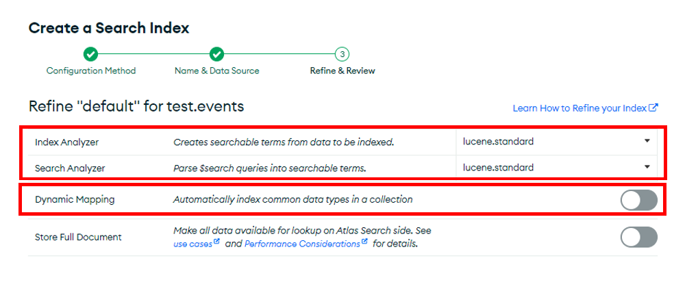Click the Dynamic Mapping row label
Screen dimensions: 698x291
[x=75, y=200]
